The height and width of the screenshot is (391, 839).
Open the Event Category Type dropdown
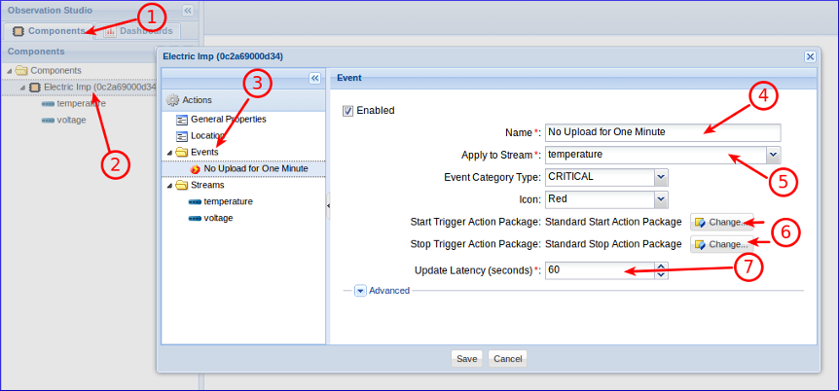661,177
